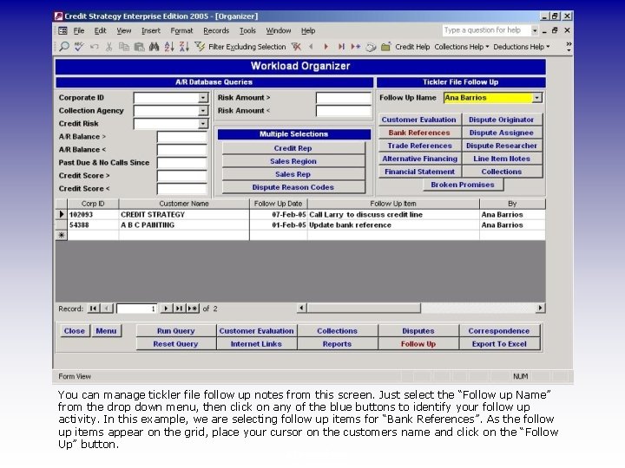Click the horizontal scrollbar right arrow

coord(540,308)
